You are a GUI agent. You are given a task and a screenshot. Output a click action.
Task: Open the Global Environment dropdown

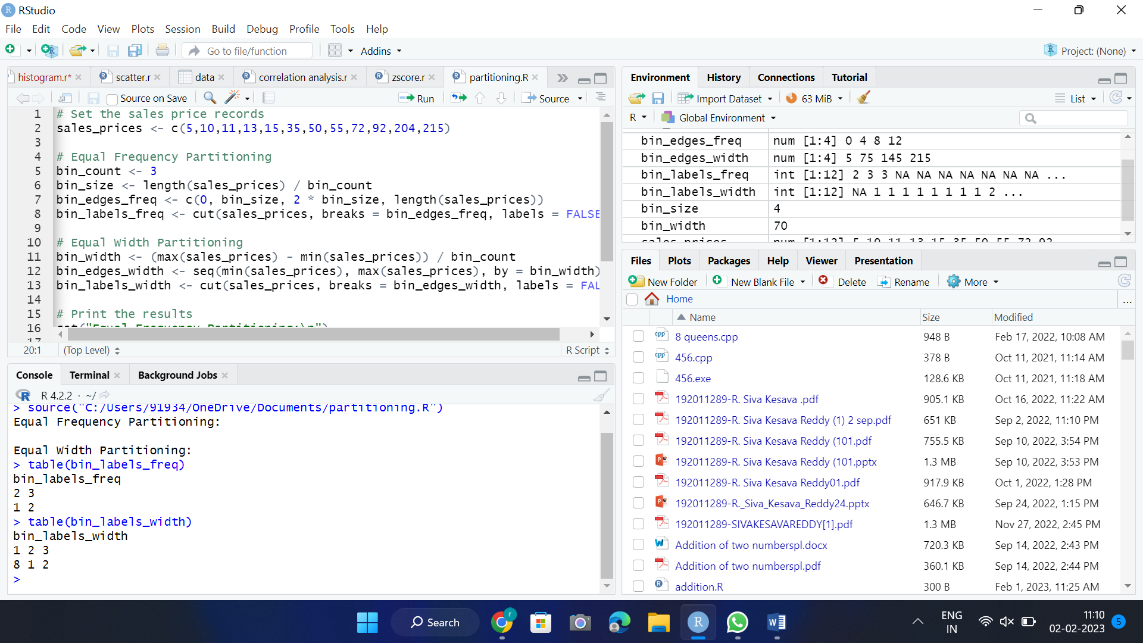click(719, 118)
